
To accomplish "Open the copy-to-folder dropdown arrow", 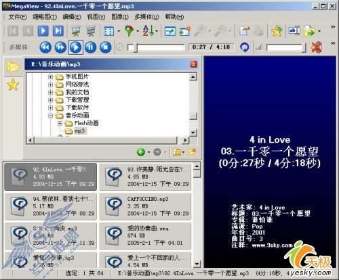I will (319, 31).
